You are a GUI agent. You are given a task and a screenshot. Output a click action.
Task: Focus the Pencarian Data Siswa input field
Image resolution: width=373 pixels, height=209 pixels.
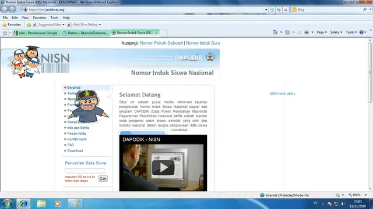click(85, 170)
